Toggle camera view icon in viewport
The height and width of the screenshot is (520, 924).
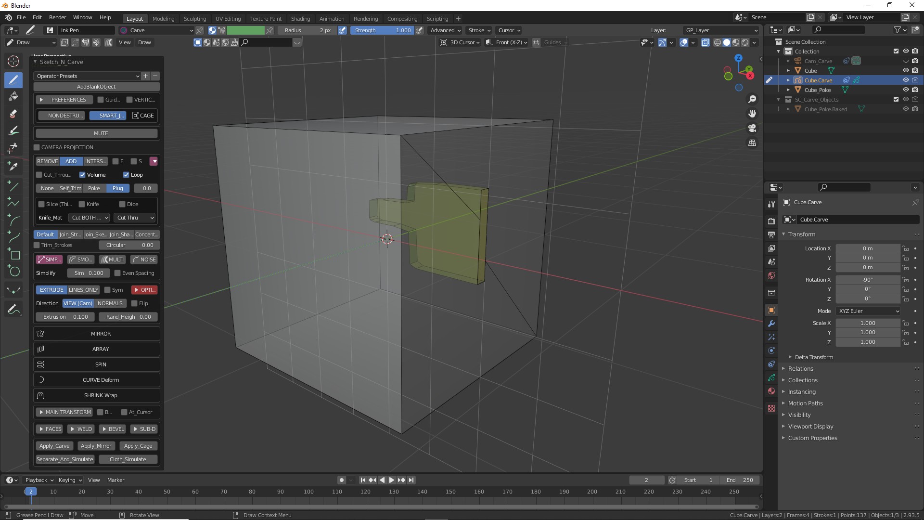(x=752, y=128)
